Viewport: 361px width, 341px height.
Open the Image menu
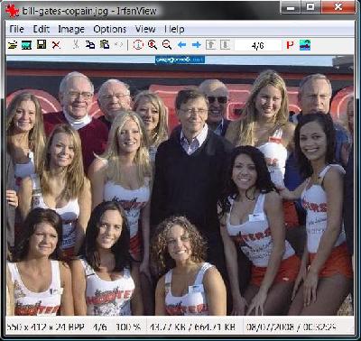point(71,29)
